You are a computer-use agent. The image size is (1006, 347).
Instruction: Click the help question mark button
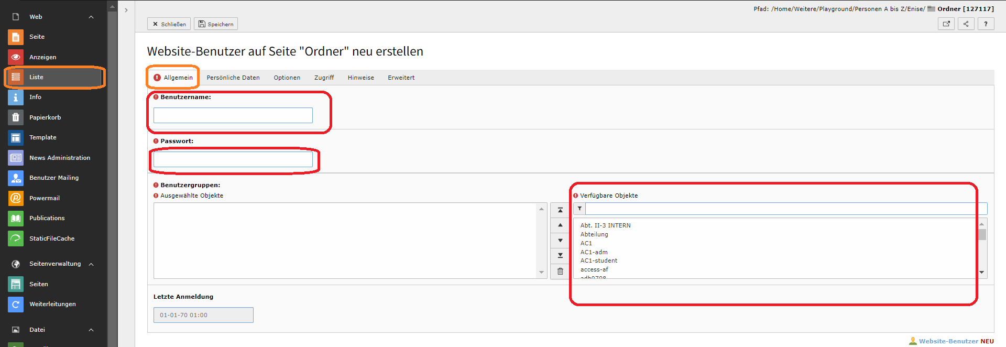click(x=986, y=24)
